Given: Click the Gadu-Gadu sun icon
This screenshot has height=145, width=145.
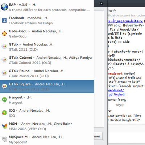Looking at the screenshot, I should coord(4,33).
